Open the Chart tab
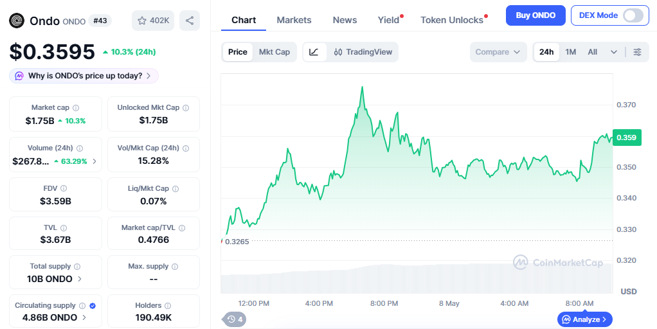 coord(244,20)
